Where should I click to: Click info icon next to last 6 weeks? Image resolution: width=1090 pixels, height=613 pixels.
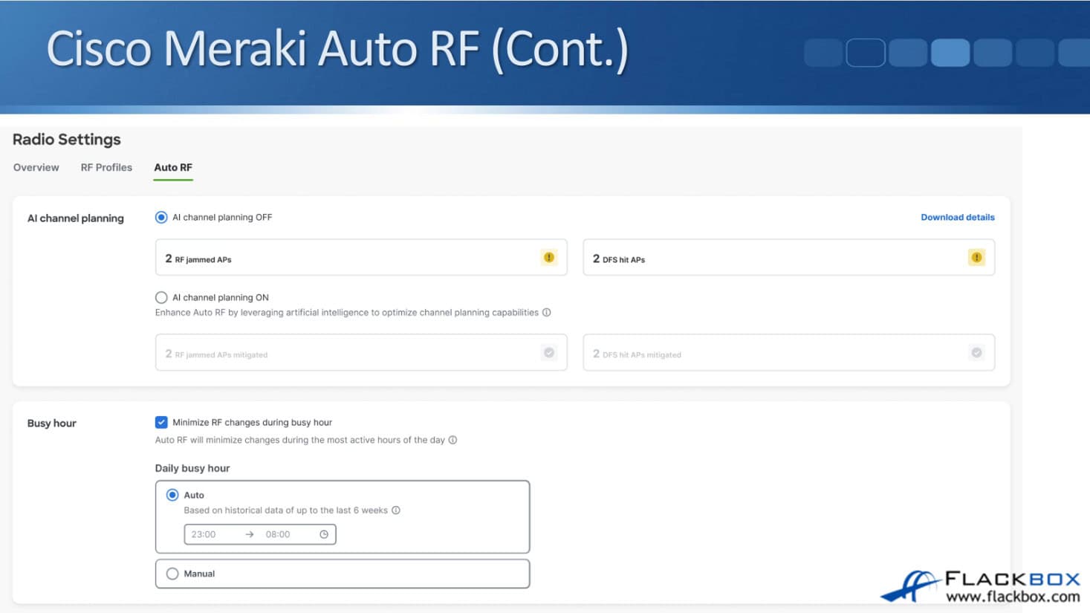click(x=396, y=510)
